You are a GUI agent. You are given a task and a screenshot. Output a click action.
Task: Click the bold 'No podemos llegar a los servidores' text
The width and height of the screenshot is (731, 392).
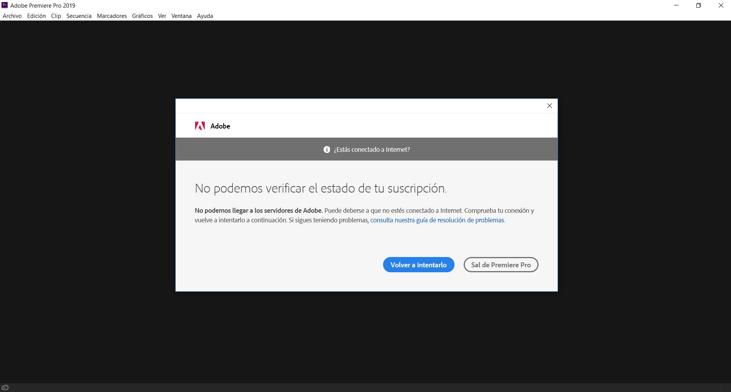[x=259, y=210]
